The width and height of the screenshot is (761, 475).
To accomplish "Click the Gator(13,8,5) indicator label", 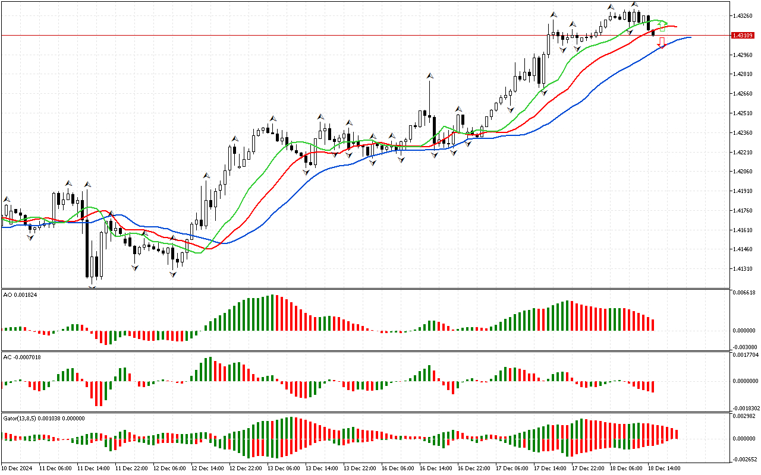I will point(44,418).
